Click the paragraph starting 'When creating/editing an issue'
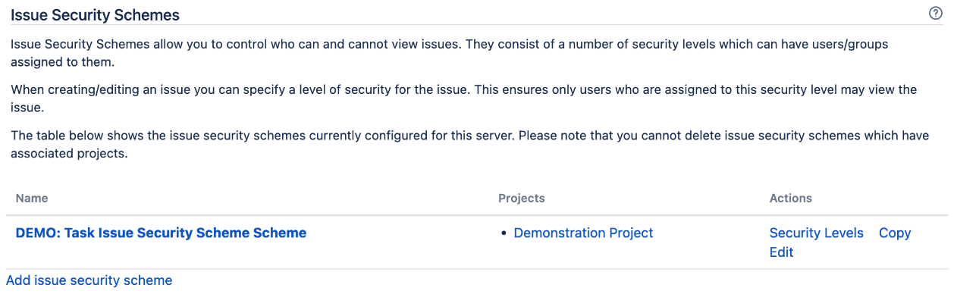 coord(463,98)
